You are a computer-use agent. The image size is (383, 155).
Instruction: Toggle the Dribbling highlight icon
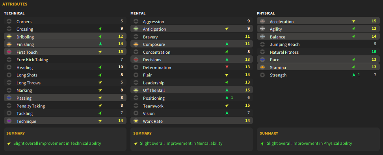click(x=9, y=37)
